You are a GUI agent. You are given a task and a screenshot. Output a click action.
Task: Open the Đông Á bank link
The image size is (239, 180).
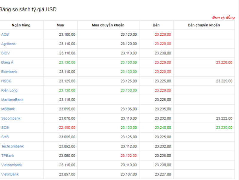tap(7, 63)
